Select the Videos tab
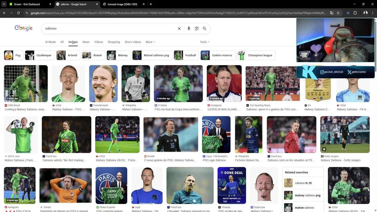Image resolution: width=377 pixels, height=212 pixels. click(x=99, y=42)
